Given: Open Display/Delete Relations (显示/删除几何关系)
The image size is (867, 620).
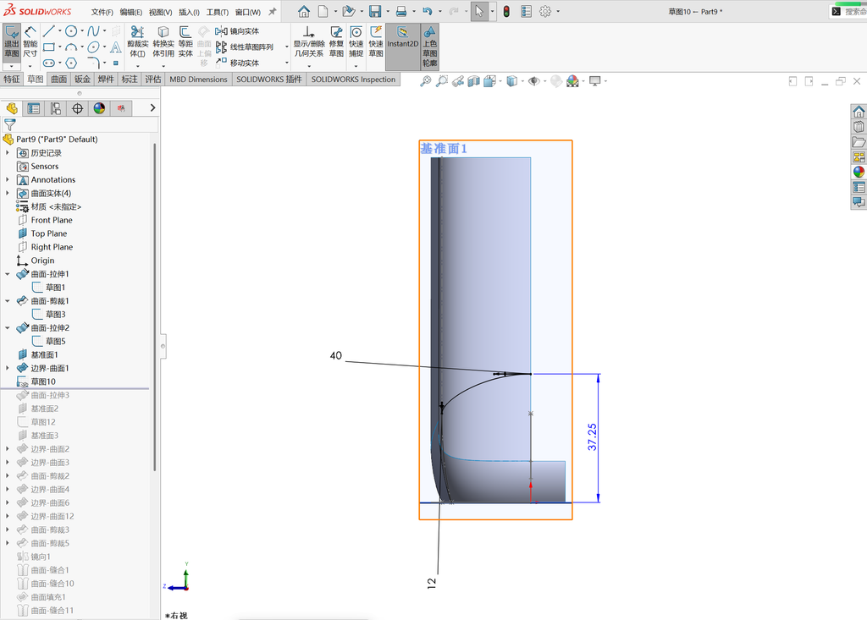Looking at the screenshot, I should pyautogui.click(x=308, y=42).
